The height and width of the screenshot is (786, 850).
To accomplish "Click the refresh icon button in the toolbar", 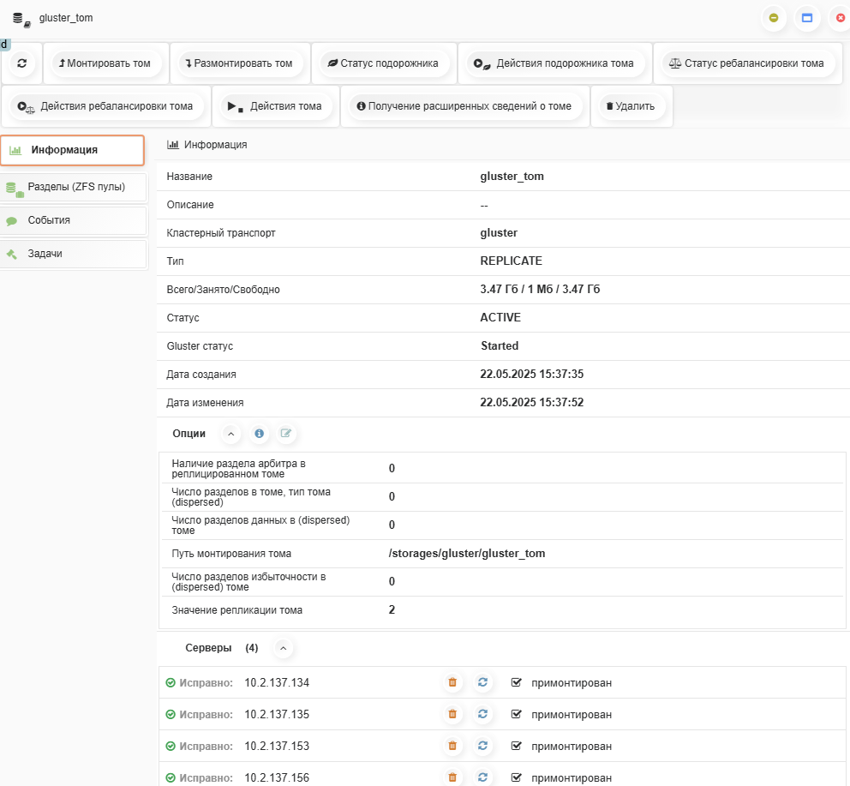I will click(21, 63).
